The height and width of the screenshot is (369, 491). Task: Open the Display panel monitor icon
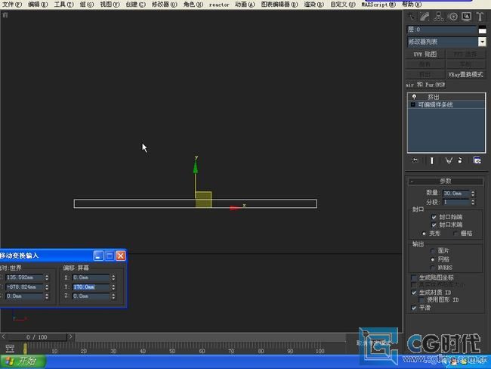pos(466,17)
